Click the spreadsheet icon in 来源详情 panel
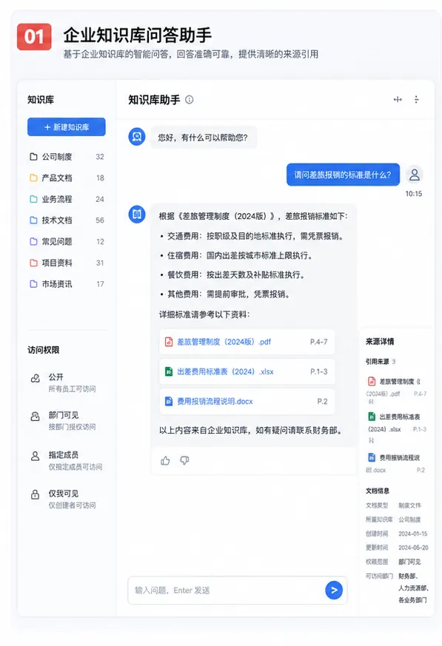Image resolution: width=442 pixels, height=646 pixels. click(372, 416)
